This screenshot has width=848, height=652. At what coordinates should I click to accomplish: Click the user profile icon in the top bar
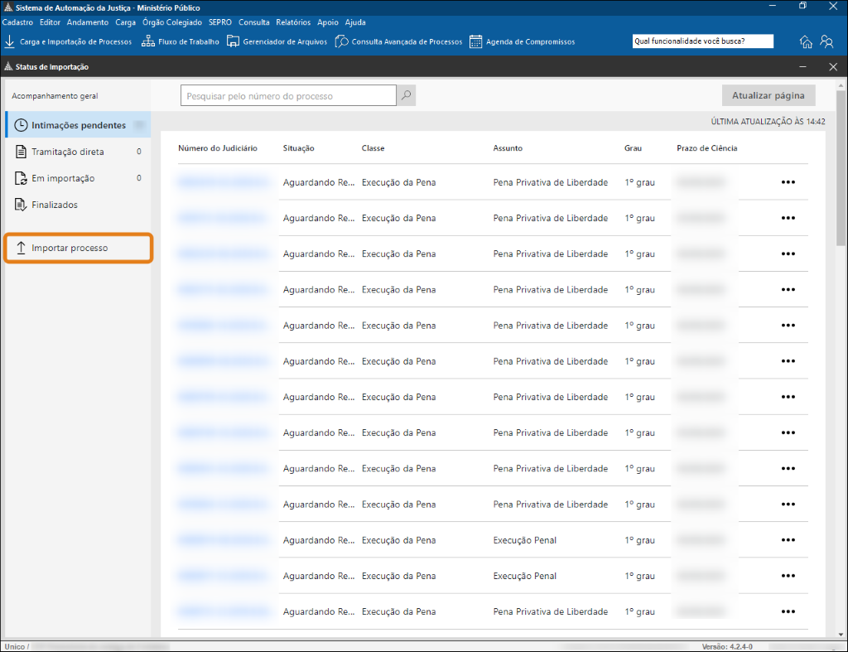pyautogui.click(x=826, y=41)
